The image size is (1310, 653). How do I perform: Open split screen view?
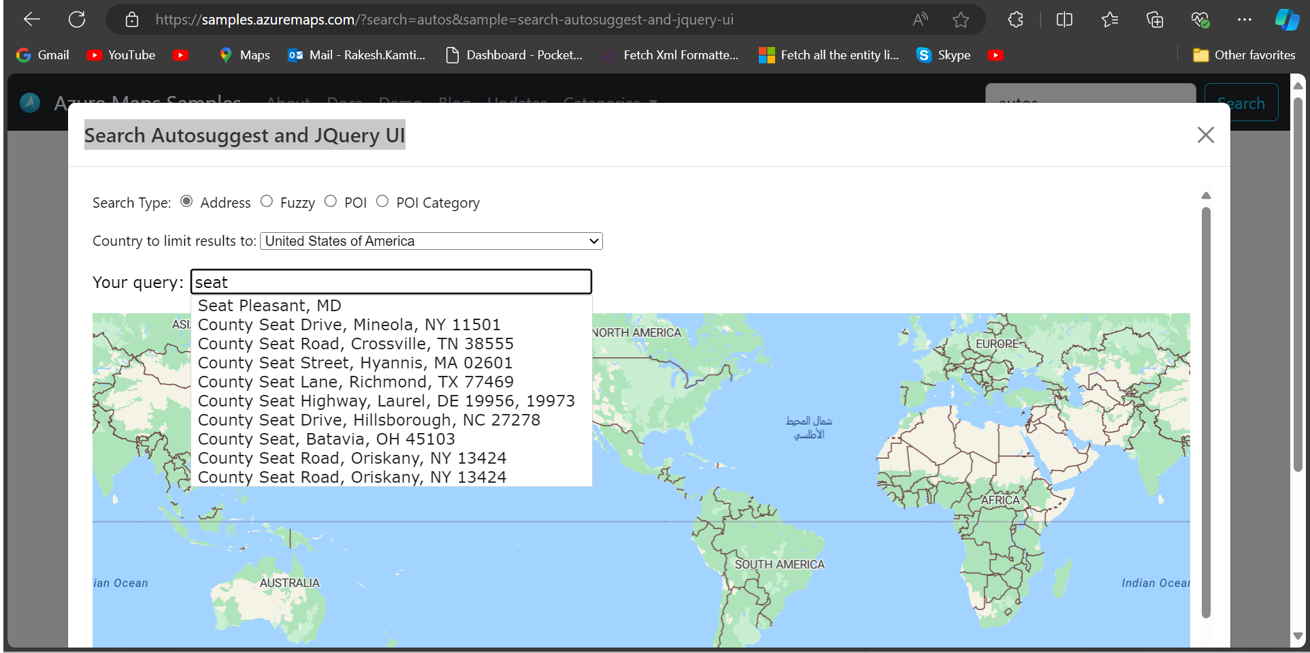point(1064,20)
